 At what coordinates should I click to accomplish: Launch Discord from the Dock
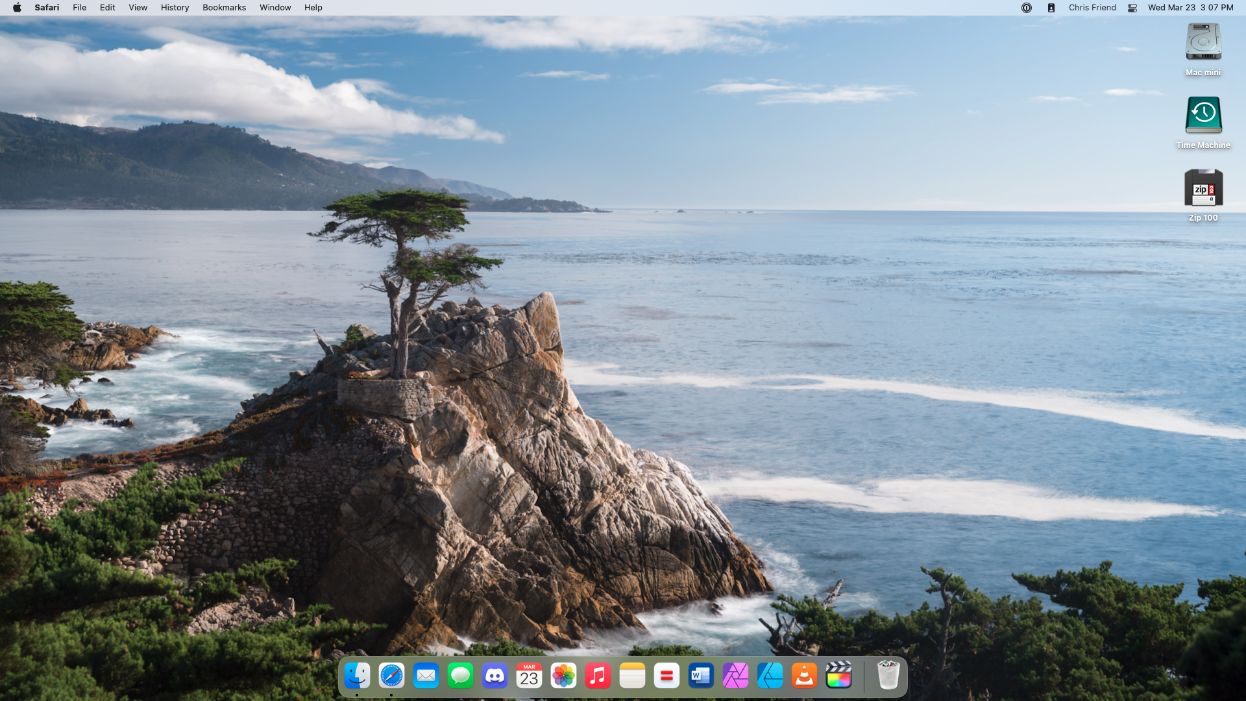[495, 676]
